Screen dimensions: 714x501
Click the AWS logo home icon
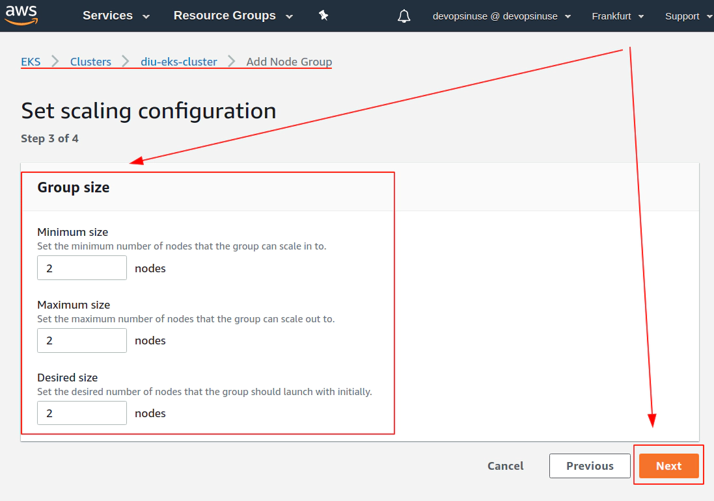coord(21,15)
